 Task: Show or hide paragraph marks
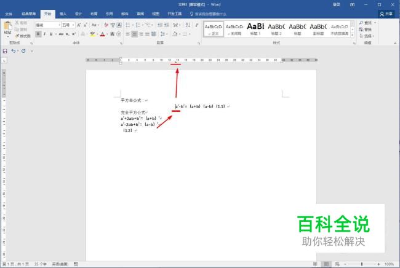[x=197, y=25]
